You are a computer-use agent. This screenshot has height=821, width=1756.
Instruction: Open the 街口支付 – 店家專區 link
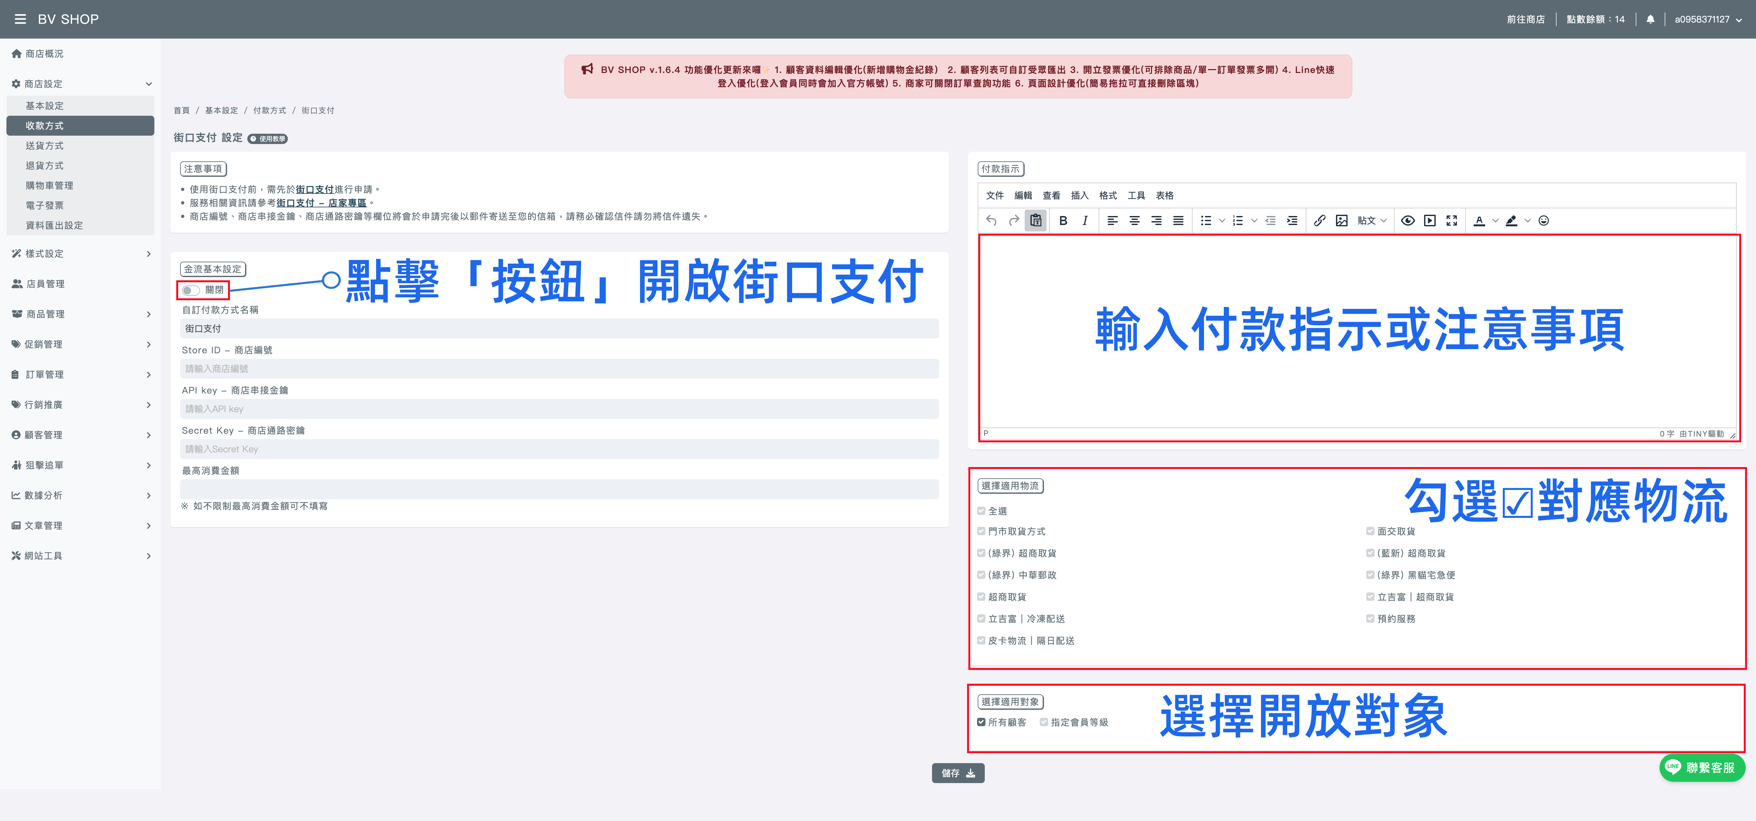[x=321, y=203]
